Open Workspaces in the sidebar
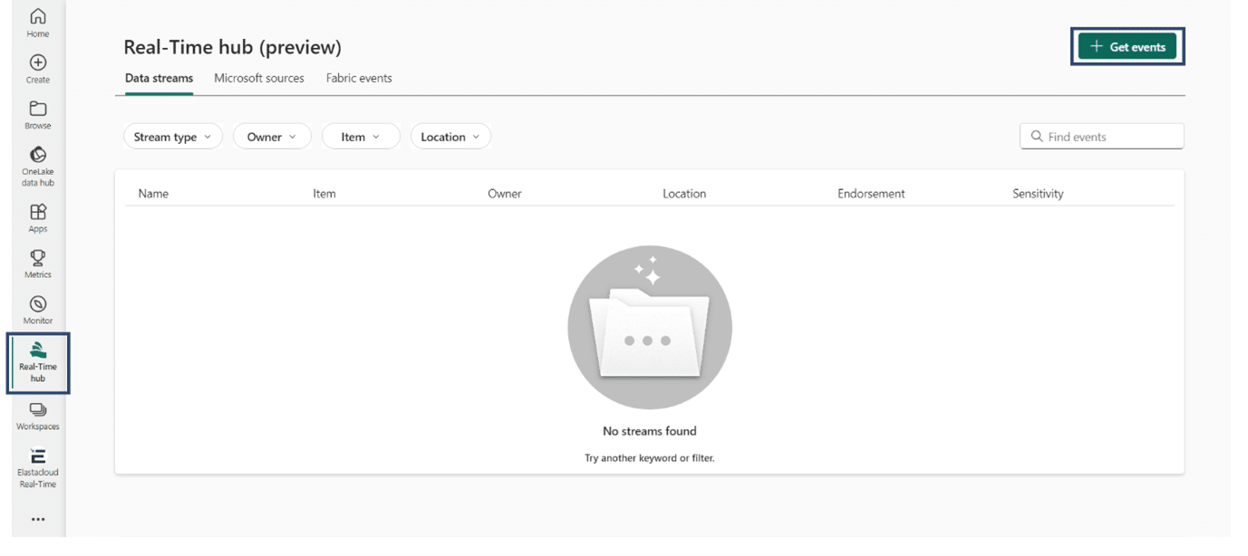The image size is (1248, 556). coord(38,417)
